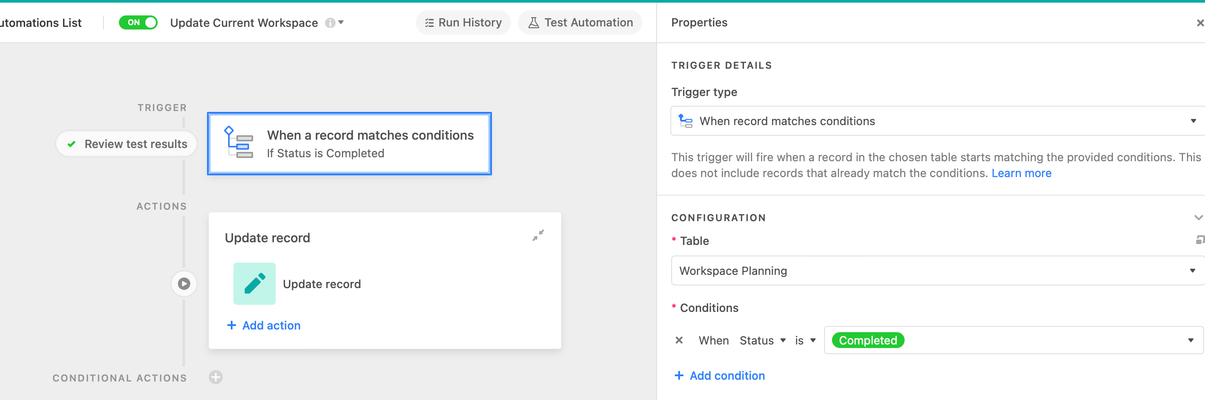Click the checkmark beside Review test results
The width and height of the screenshot is (1205, 400).
click(72, 144)
